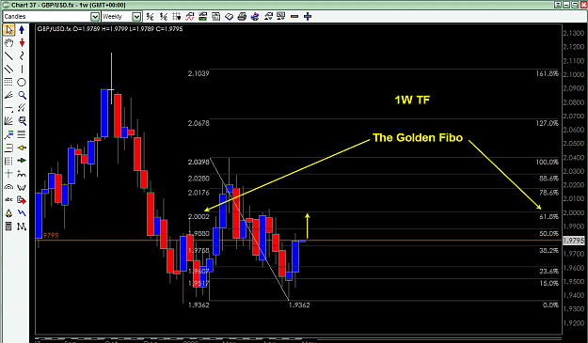
Task: Click the 127.0% Fibonacci level label
Action: coord(548,123)
